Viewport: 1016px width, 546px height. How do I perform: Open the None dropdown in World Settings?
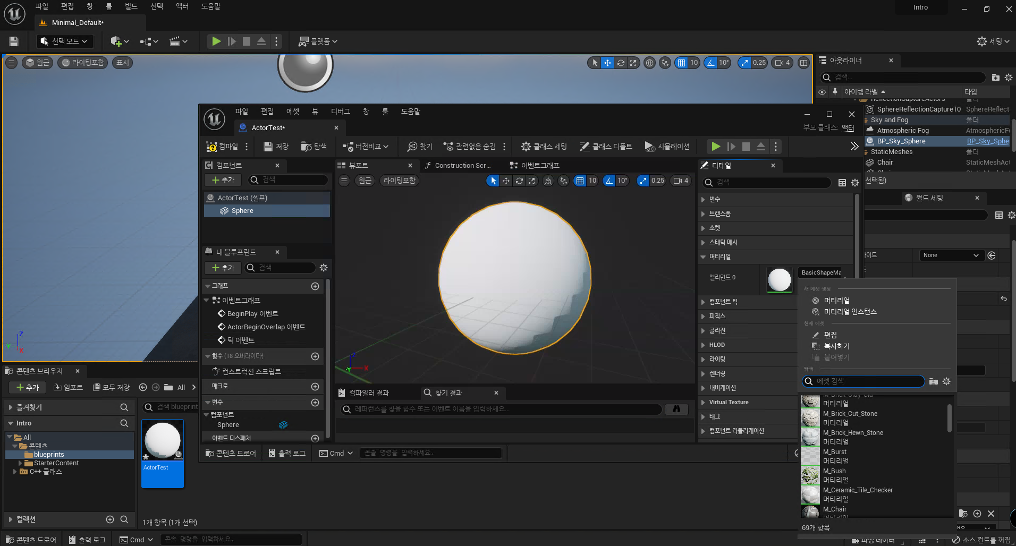[x=951, y=255]
